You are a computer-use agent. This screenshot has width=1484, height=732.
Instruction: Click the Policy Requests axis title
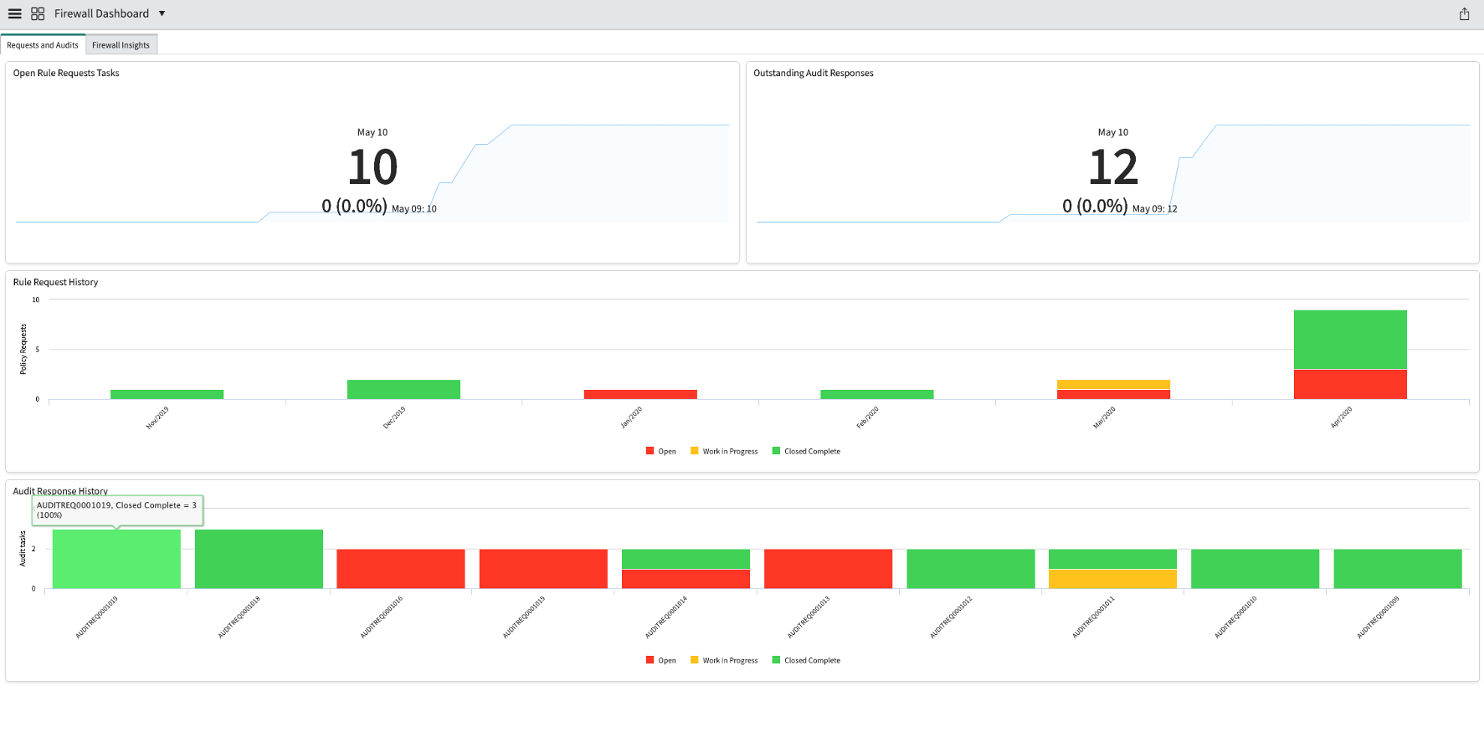[23, 349]
